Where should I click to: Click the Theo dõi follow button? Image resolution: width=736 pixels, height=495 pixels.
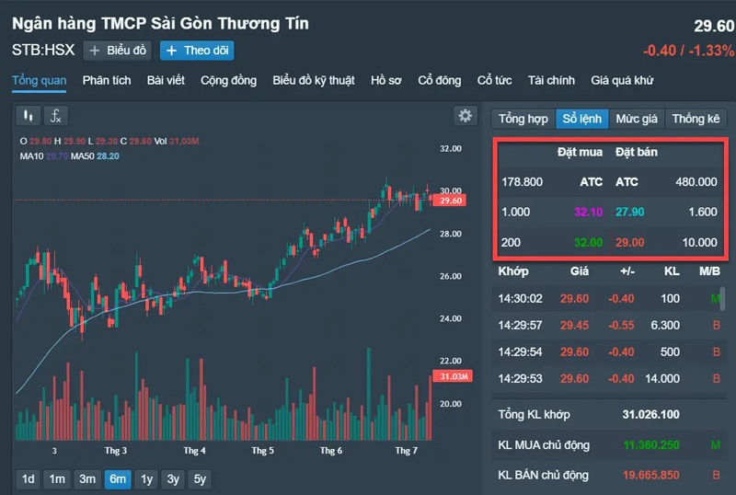[197, 51]
